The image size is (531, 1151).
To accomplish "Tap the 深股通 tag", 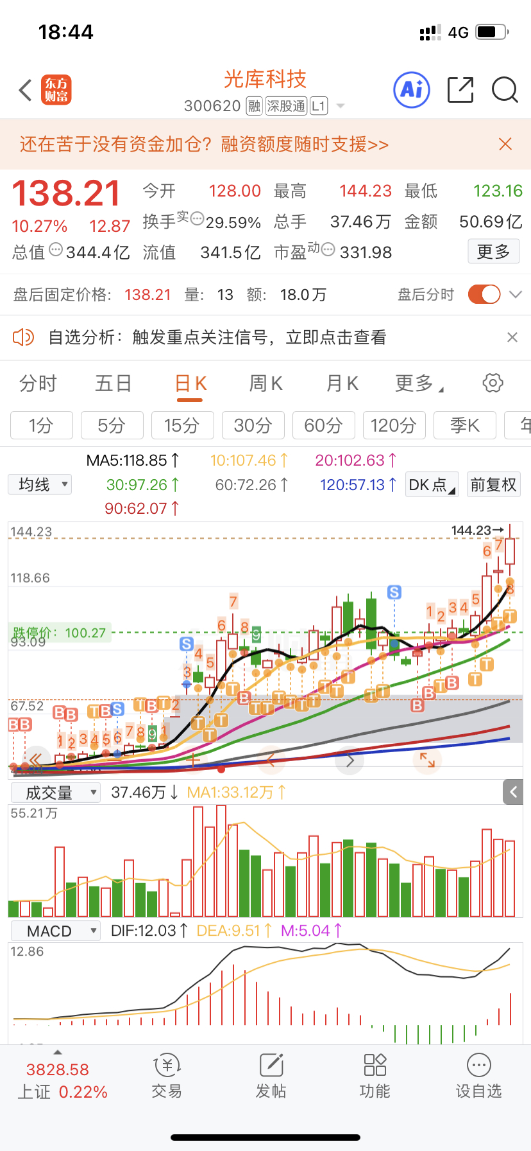I will pos(286,106).
